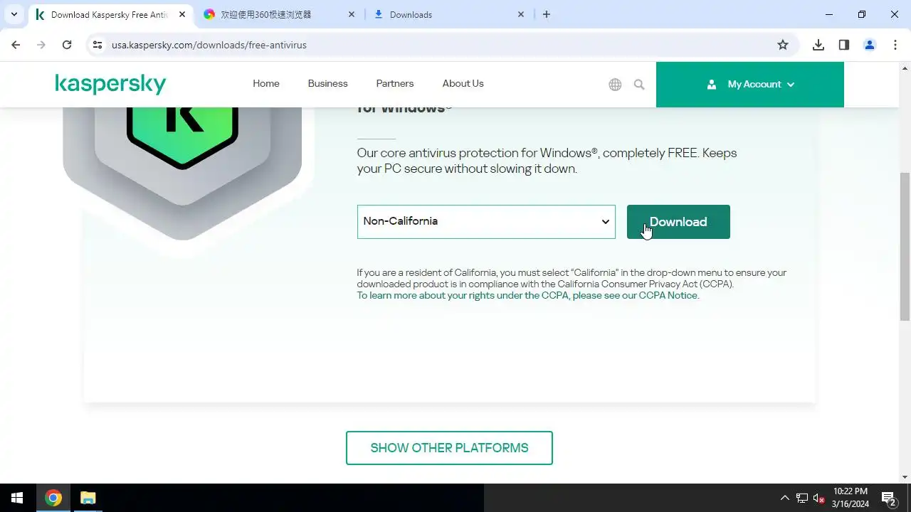Click the globe language icon
This screenshot has height=512, width=911.
pos(615,85)
